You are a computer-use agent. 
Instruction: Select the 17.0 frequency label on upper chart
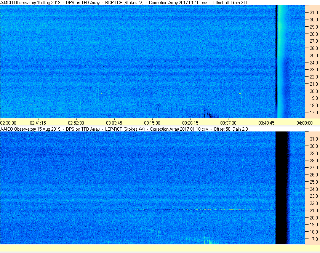(x=314, y=112)
